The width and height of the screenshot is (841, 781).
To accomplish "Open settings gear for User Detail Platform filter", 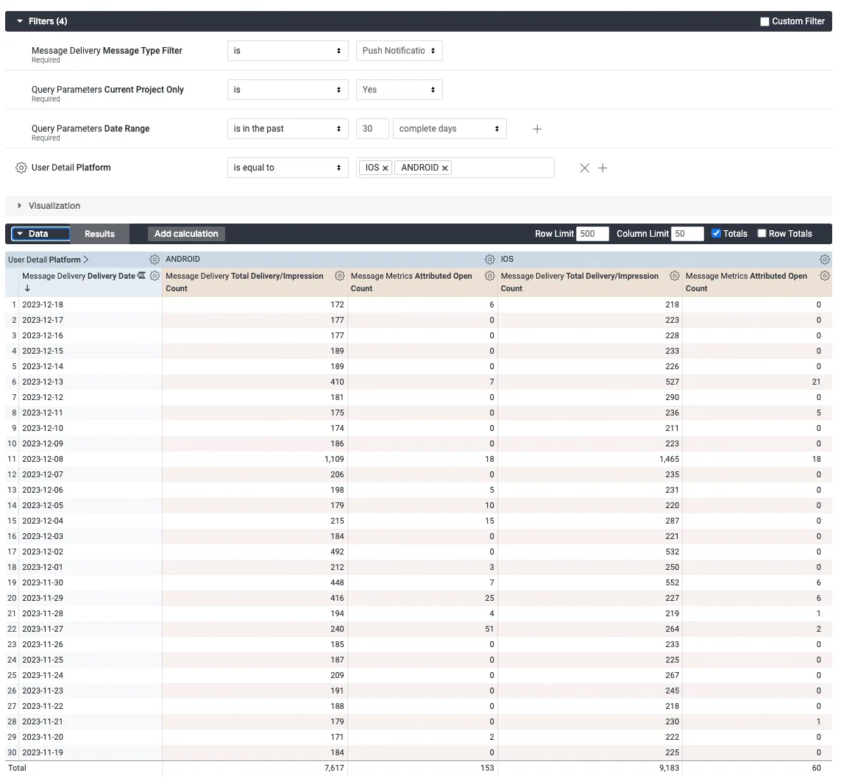I will (21, 168).
